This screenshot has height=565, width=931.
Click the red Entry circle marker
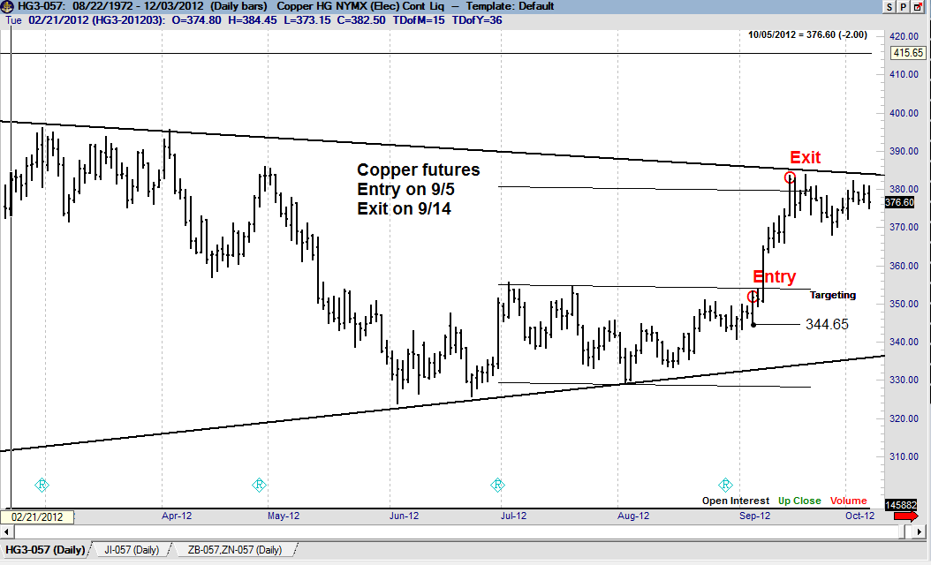tap(753, 296)
